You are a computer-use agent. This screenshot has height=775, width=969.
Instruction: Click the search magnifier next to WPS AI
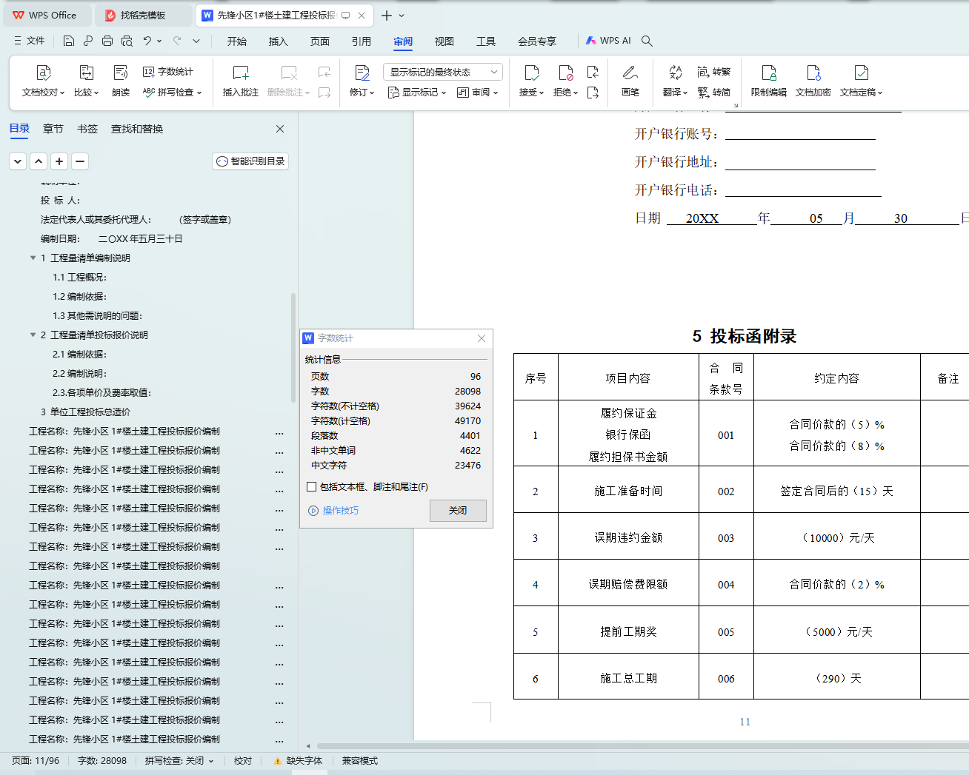647,41
